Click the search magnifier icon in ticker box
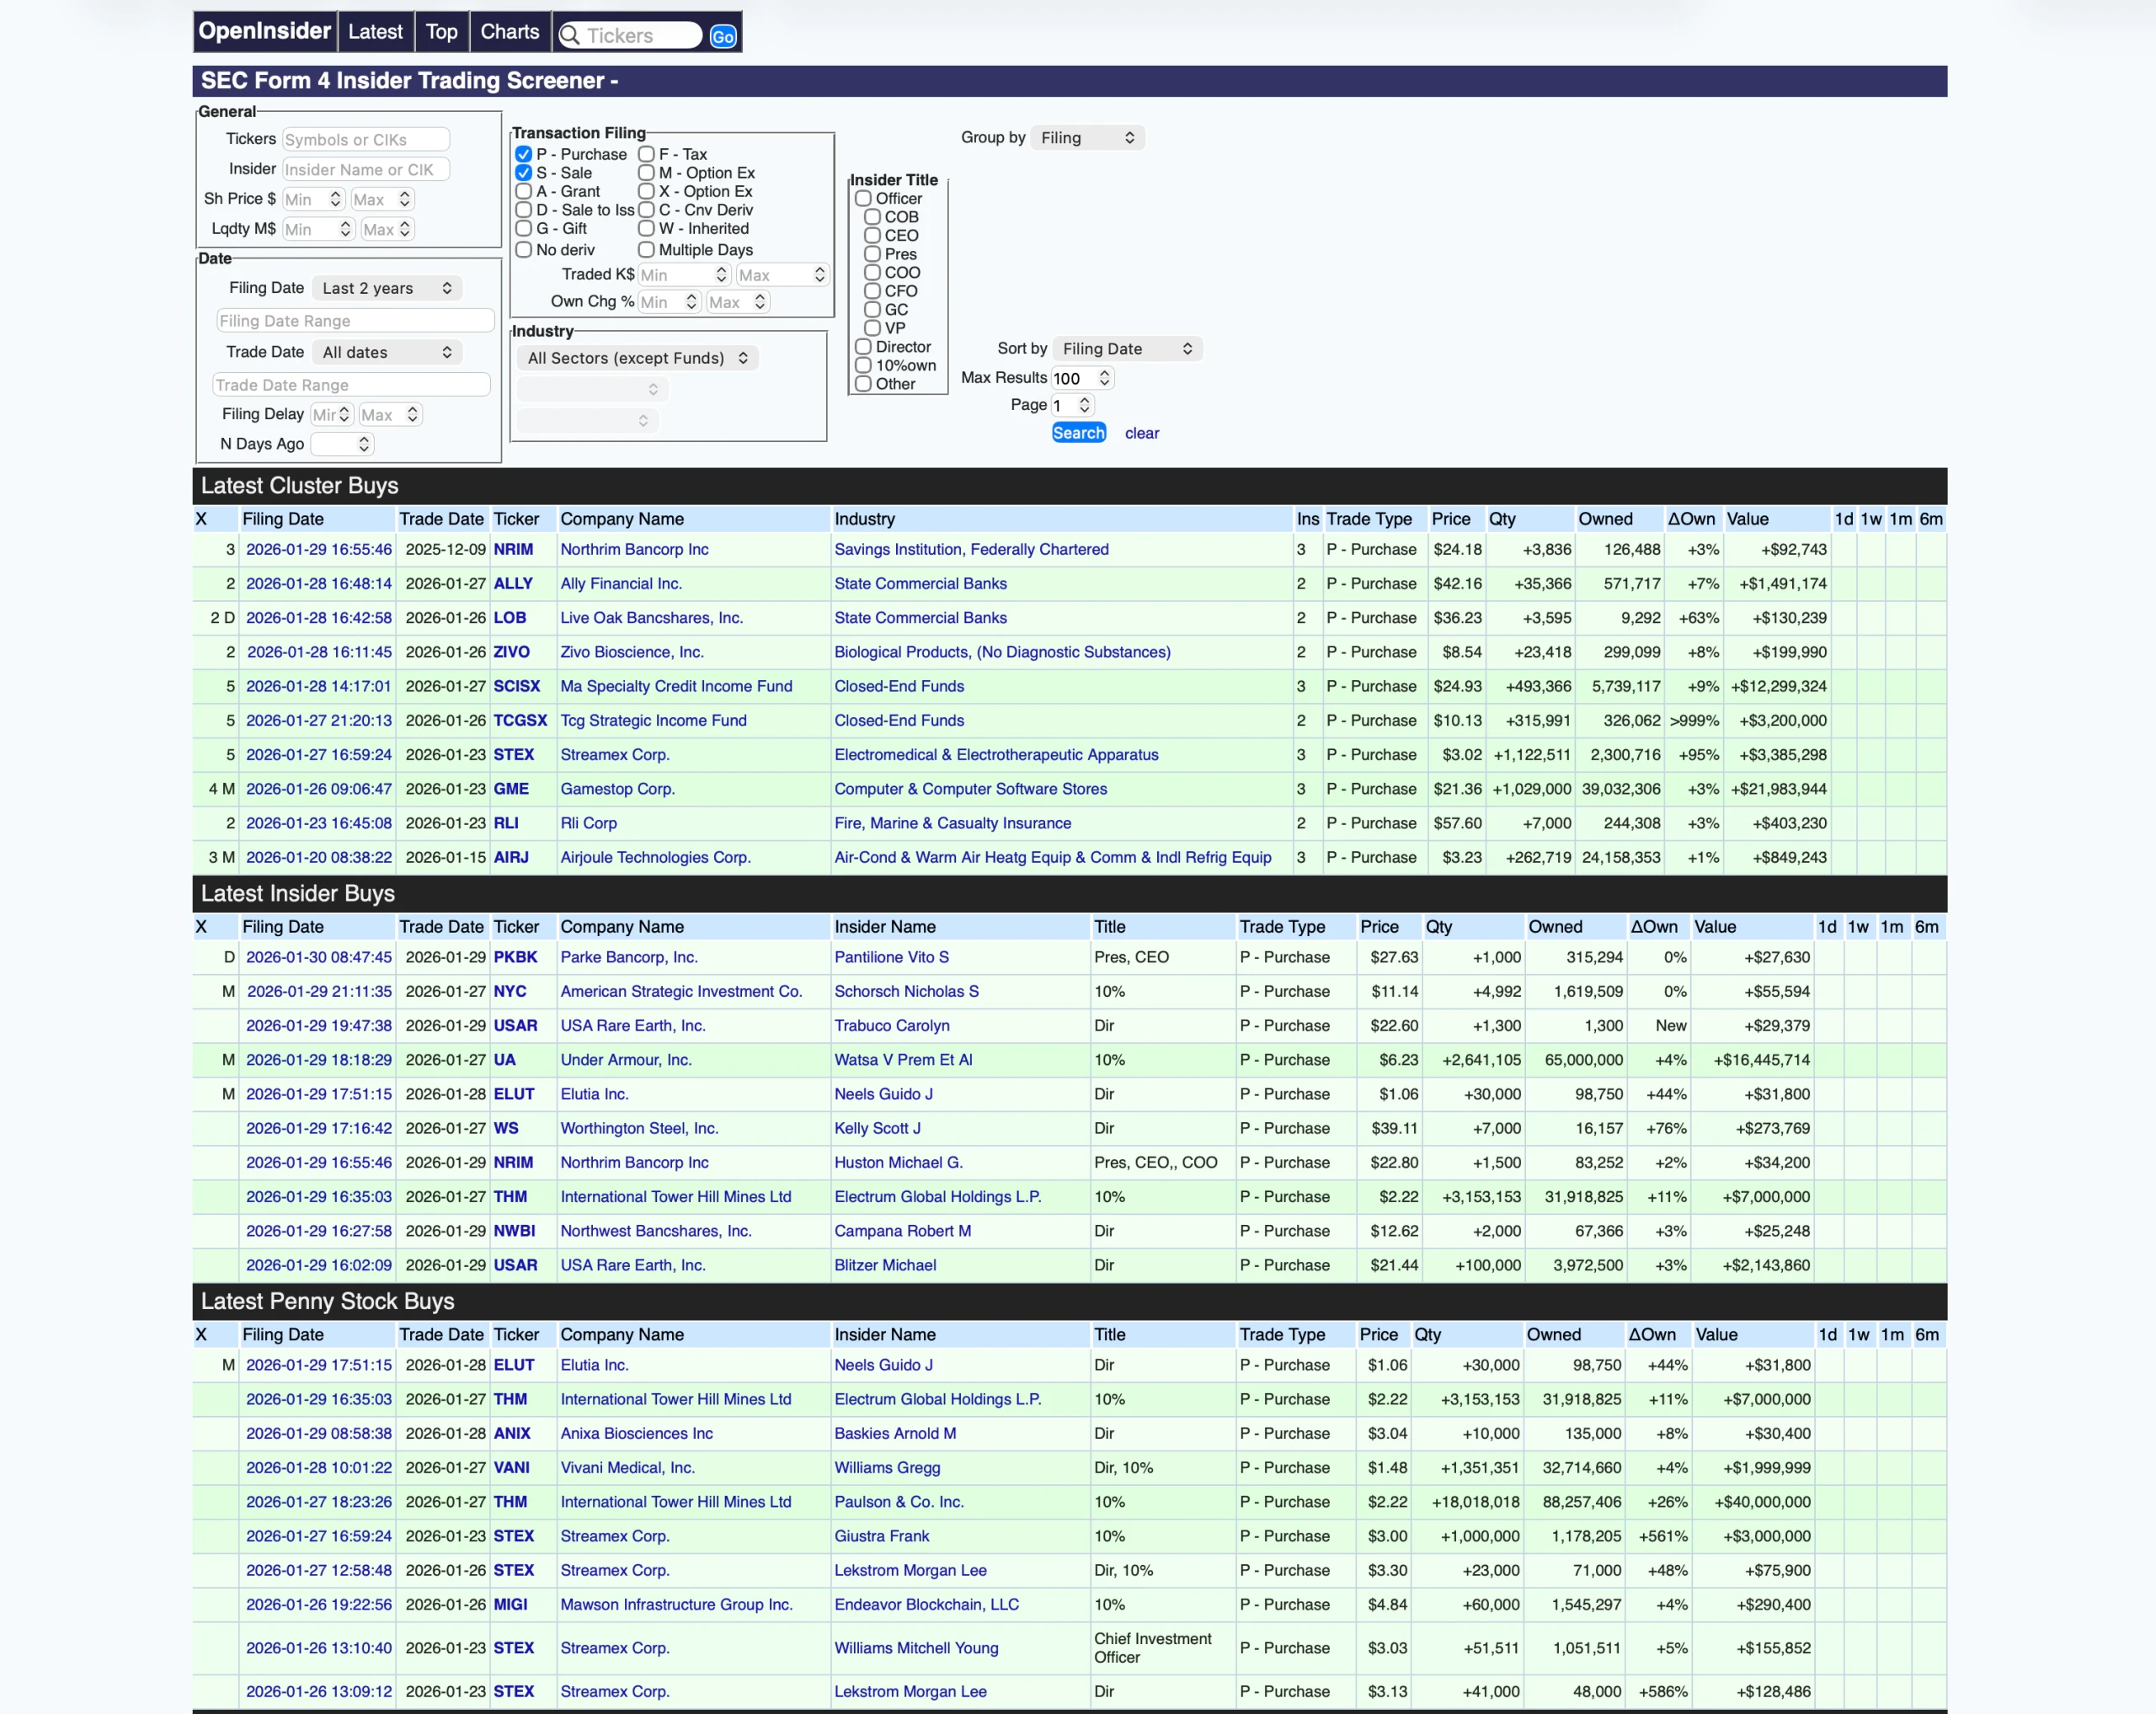 570,36
